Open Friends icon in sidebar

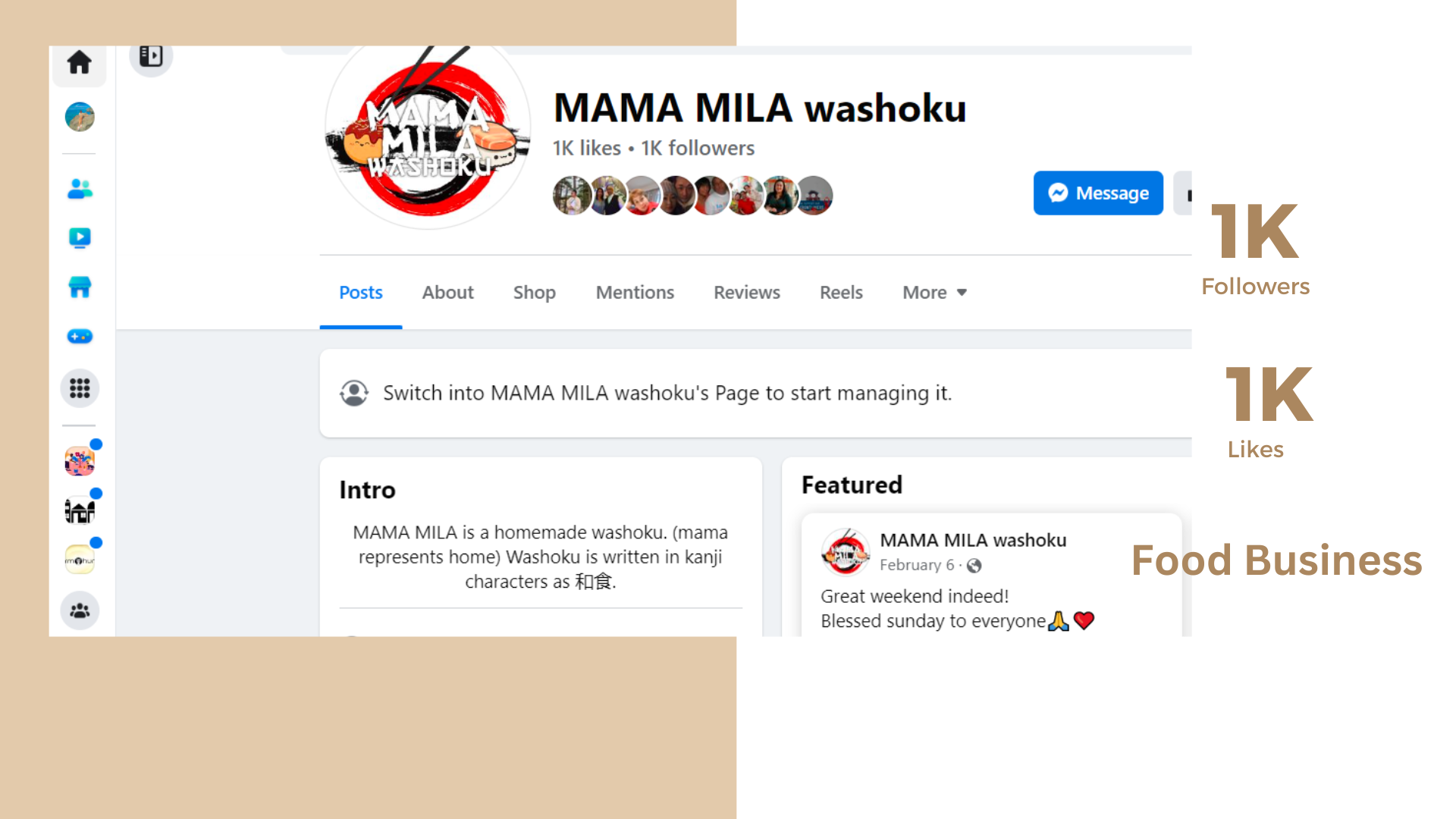pyautogui.click(x=80, y=189)
